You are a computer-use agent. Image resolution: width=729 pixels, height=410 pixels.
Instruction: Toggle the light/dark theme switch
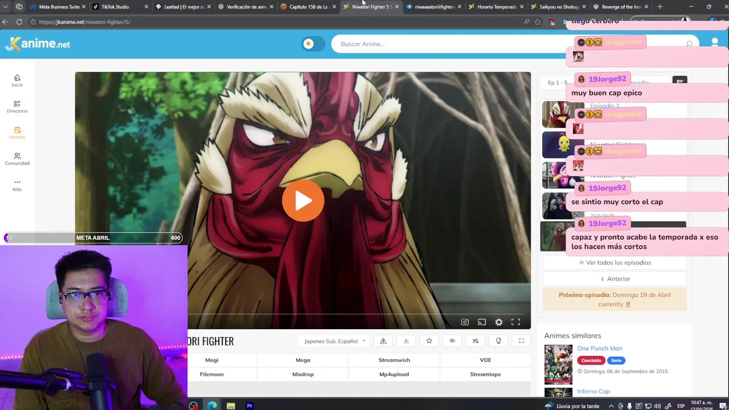coord(313,44)
